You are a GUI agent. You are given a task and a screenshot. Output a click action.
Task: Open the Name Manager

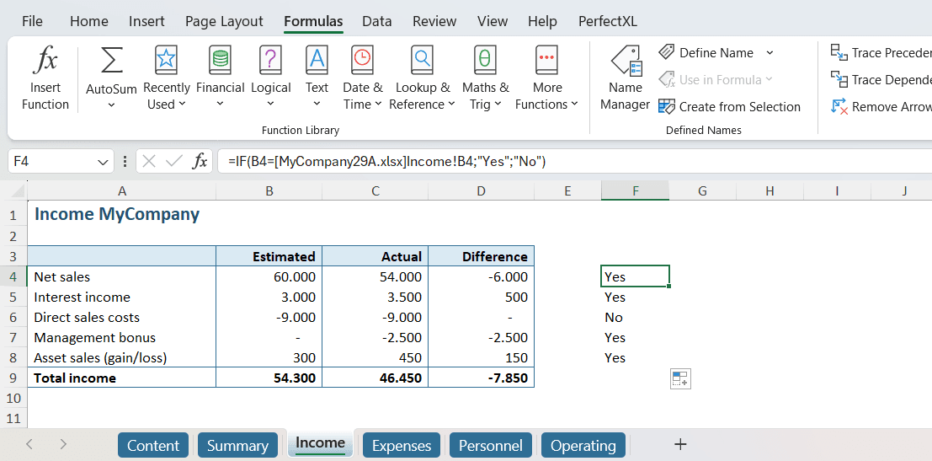tap(625, 78)
